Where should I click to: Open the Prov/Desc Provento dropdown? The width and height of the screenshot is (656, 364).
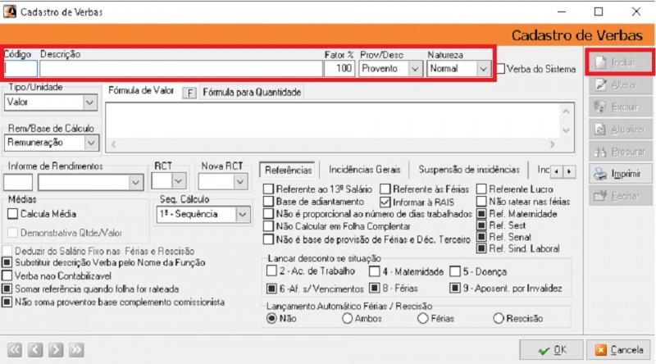(415, 69)
